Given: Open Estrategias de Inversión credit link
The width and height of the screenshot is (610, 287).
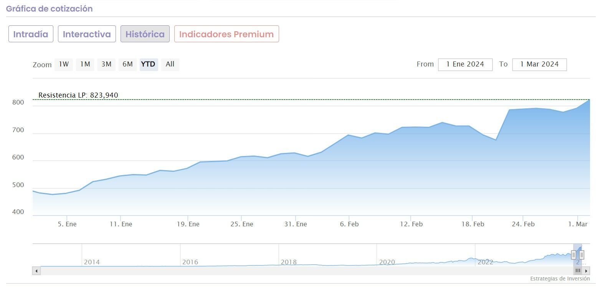Looking at the screenshot, I should (x=560, y=279).
